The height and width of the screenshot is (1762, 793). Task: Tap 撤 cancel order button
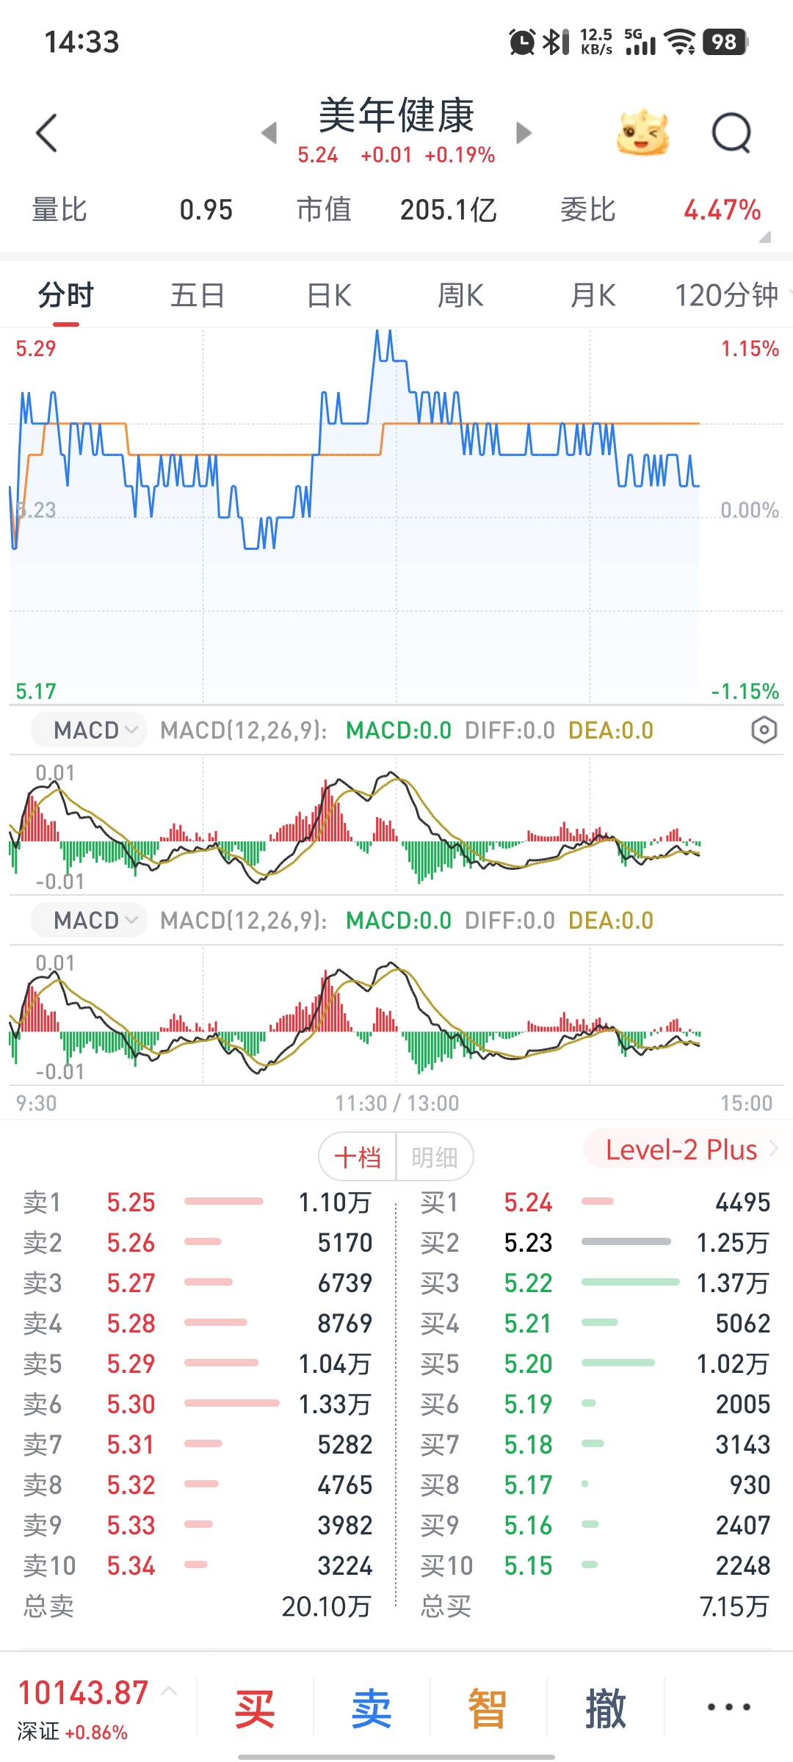tap(605, 1708)
